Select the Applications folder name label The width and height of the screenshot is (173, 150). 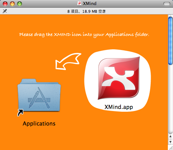(x=39, y=124)
